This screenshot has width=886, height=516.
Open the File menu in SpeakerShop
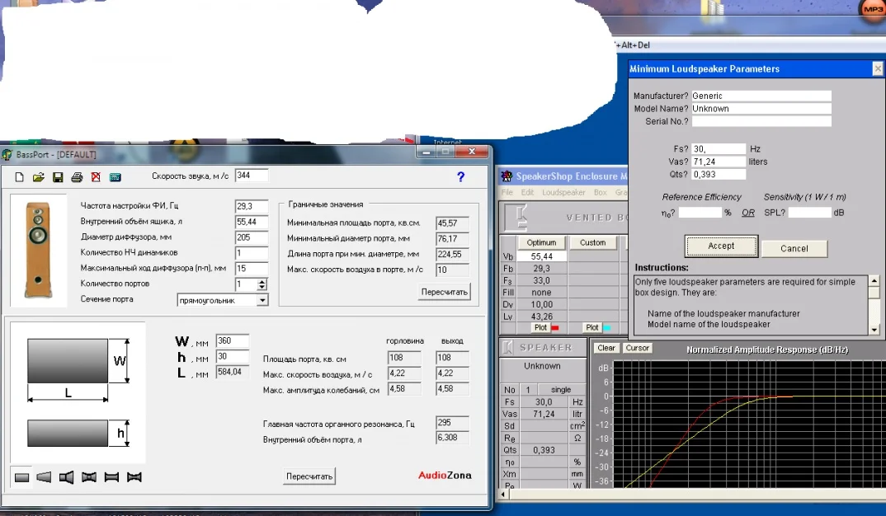(507, 192)
